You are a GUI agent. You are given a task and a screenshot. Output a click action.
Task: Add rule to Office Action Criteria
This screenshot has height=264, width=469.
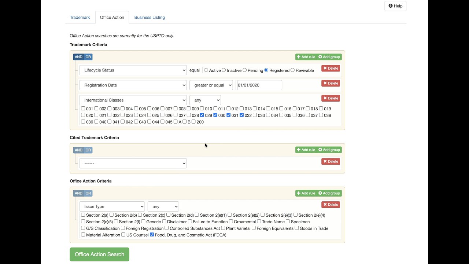click(x=306, y=193)
